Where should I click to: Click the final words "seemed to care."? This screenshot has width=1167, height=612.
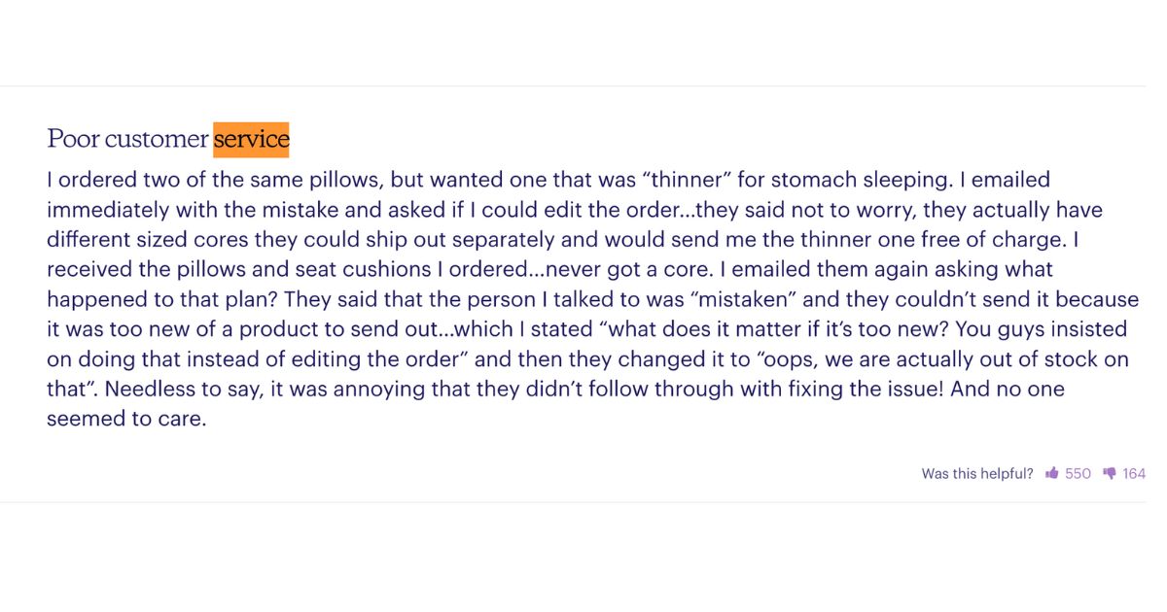[x=127, y=419]
